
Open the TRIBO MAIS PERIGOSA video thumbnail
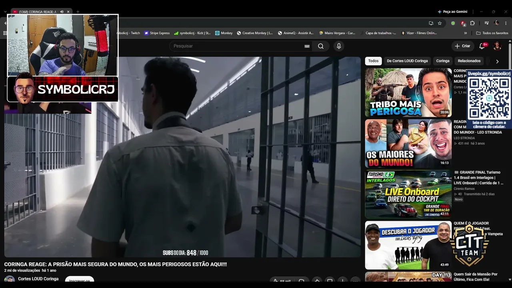(408, 92)
